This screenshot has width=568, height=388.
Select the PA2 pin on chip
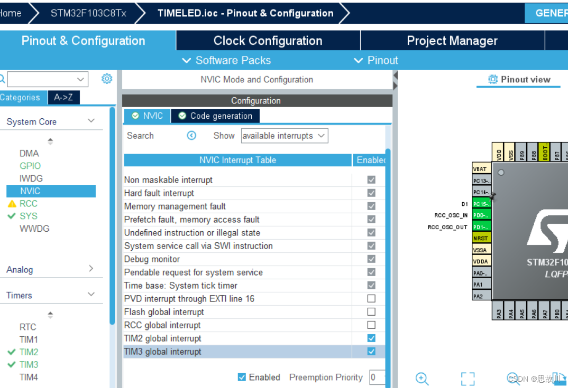coord(481,296)
